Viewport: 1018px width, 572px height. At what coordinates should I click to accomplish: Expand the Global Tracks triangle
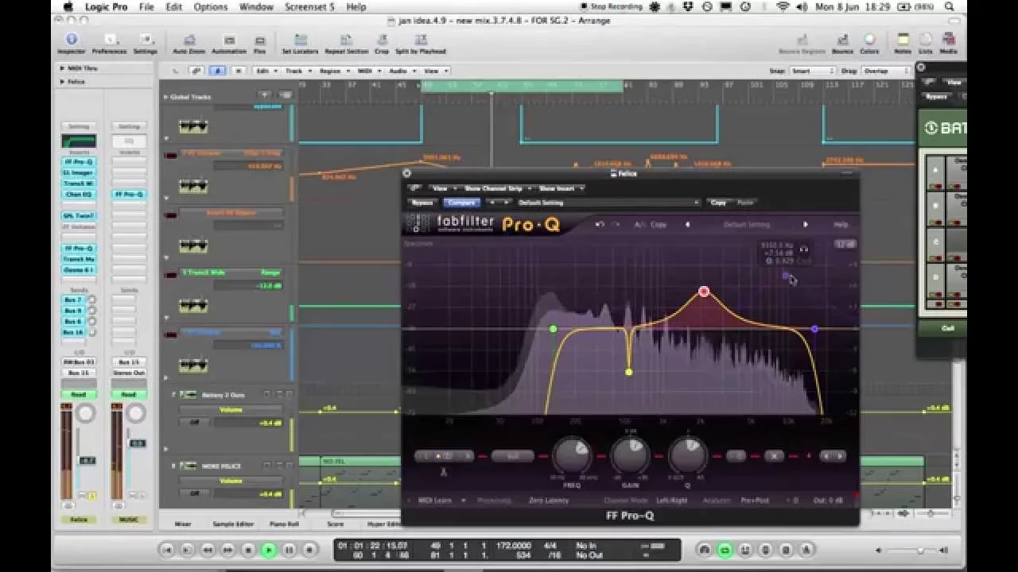(x=166, y=97)
